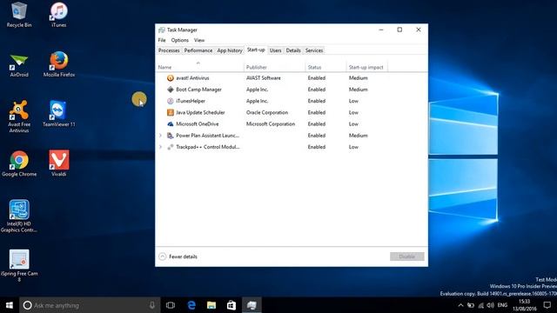This screenshot has width=557, height=313.
Task: Click the avast! Antivirus row icon
Action: (171, 78)
